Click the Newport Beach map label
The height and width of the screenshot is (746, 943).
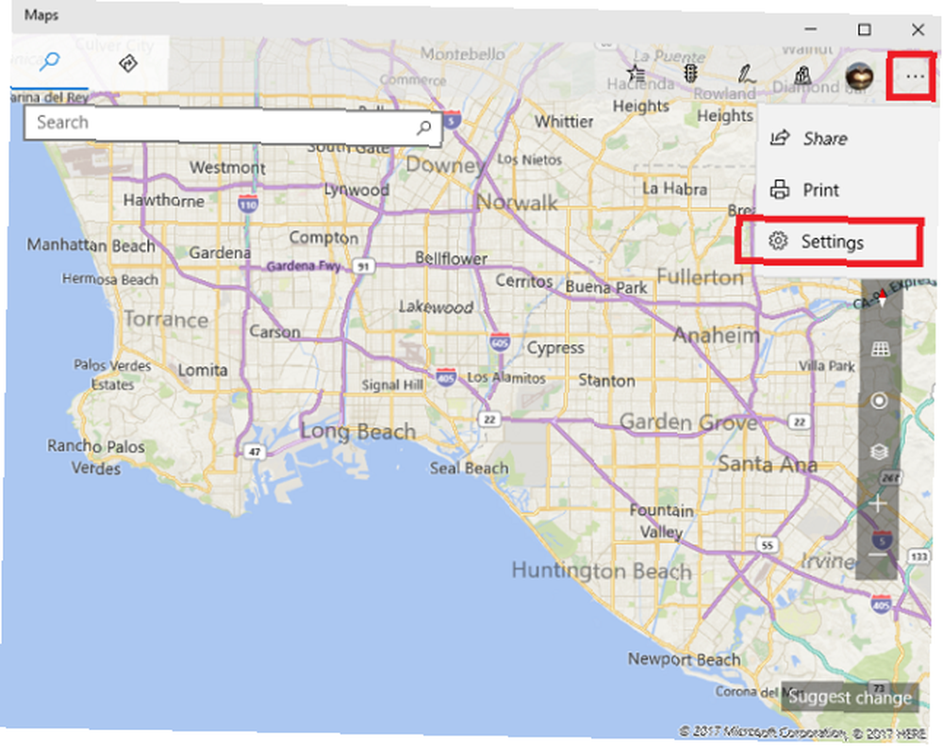click(684, 660)
